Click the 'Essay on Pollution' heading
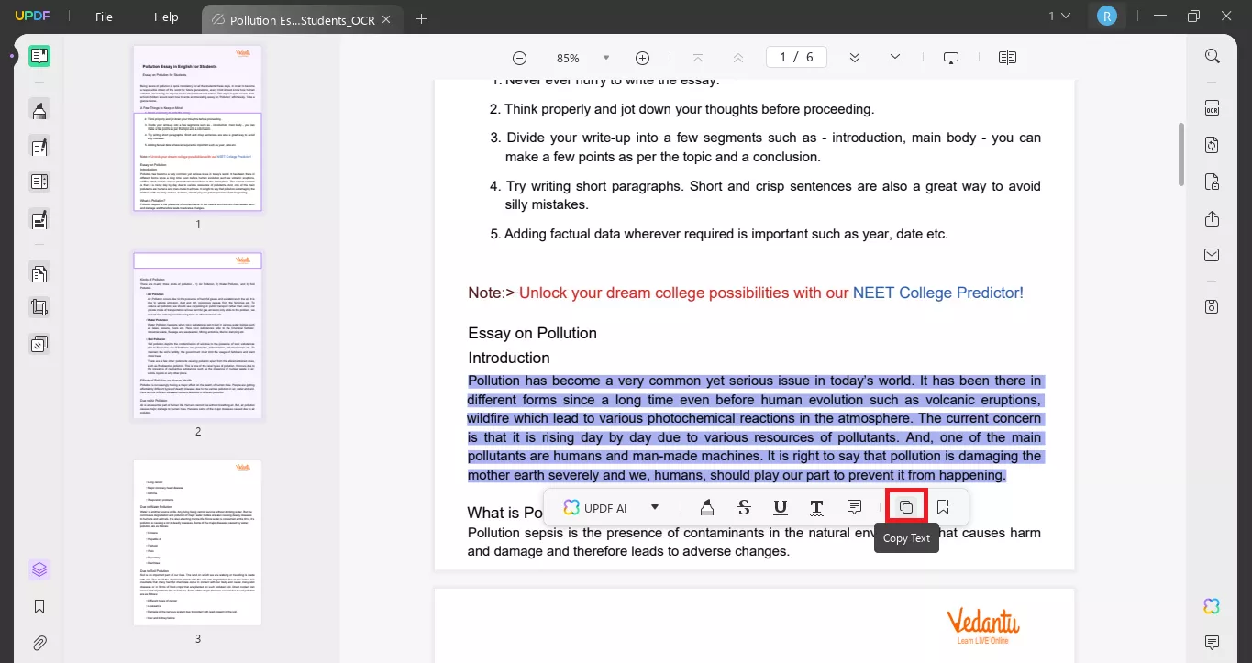The image size is (1252, 663). pyautogui.click(x=532, y=333)
